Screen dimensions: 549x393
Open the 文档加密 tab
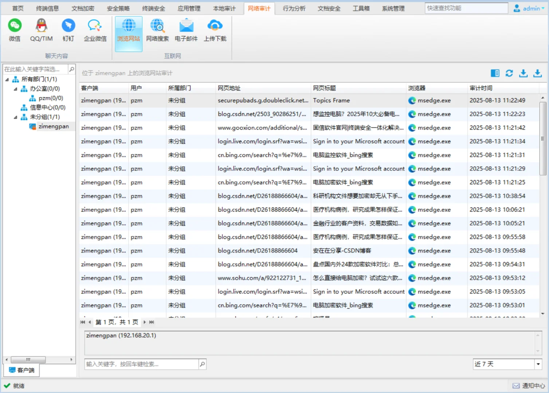coord(83,8)
